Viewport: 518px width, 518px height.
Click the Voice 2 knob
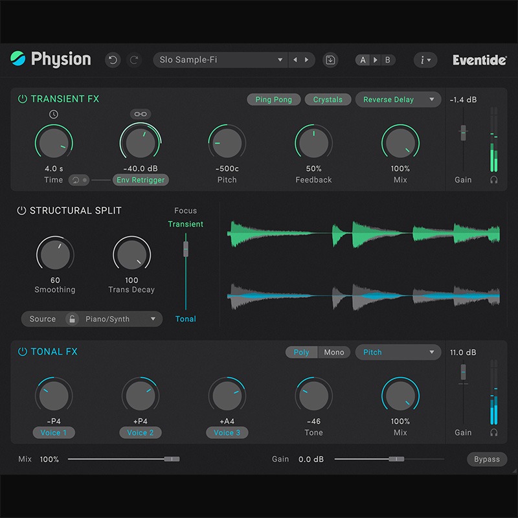click(x=141, y=396)
